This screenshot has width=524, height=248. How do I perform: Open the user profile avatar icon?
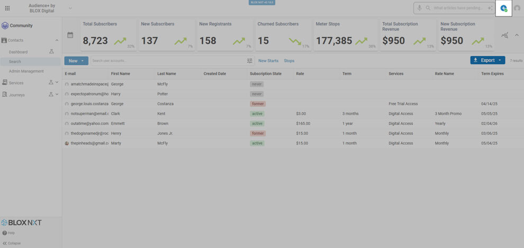517,8
